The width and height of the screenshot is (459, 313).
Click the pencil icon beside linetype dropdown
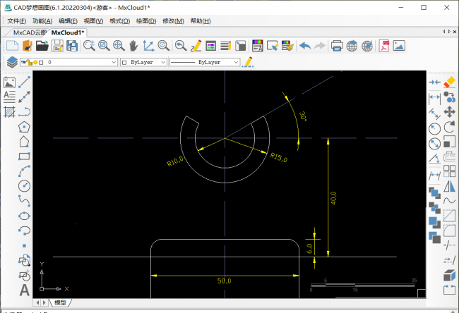tap(249, 62)
